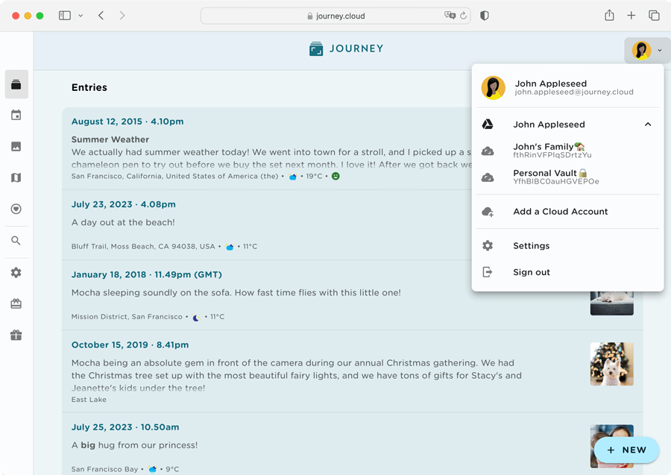This screenshot has height=475, width=671.
Task: Collapse the John Appleseed cloud account section
Action: click(x=648, y=124)
